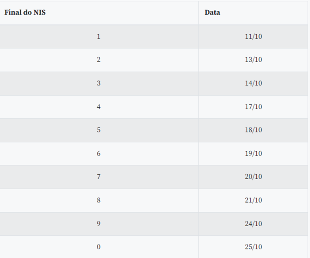310x258 pixels.
Task: Select the NIS final digit 1 cell
Action: 99,36
